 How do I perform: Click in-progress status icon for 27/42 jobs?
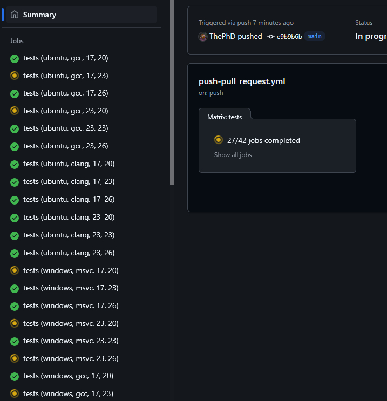point(219,140)
